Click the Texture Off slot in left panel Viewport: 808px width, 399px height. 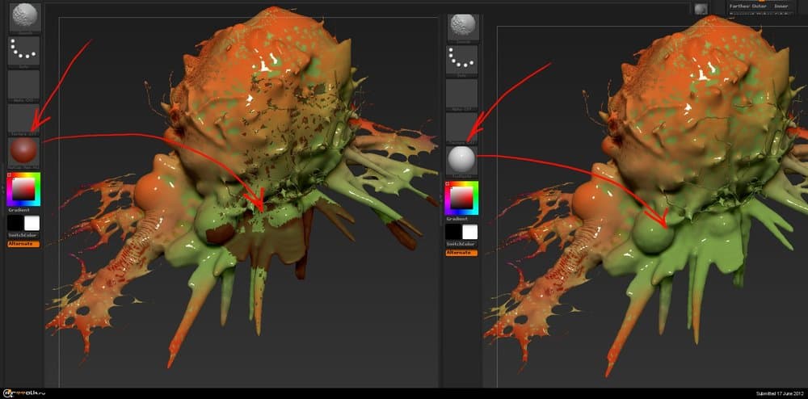[24, 118]
